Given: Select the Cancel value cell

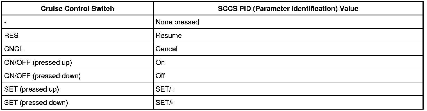Looking at the screenshot, I should [288, 49].
